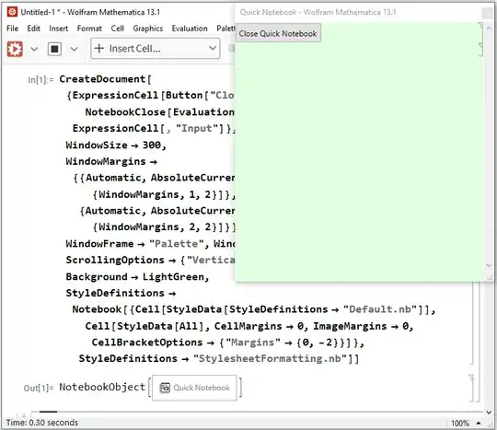Click the Mathematica spikey app icon in title bar
Screen dimensions: 497x430
point(12,12)
